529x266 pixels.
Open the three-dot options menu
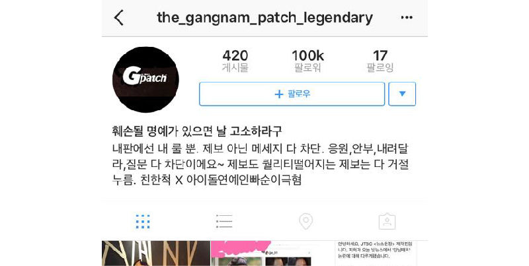click(407, 18)
